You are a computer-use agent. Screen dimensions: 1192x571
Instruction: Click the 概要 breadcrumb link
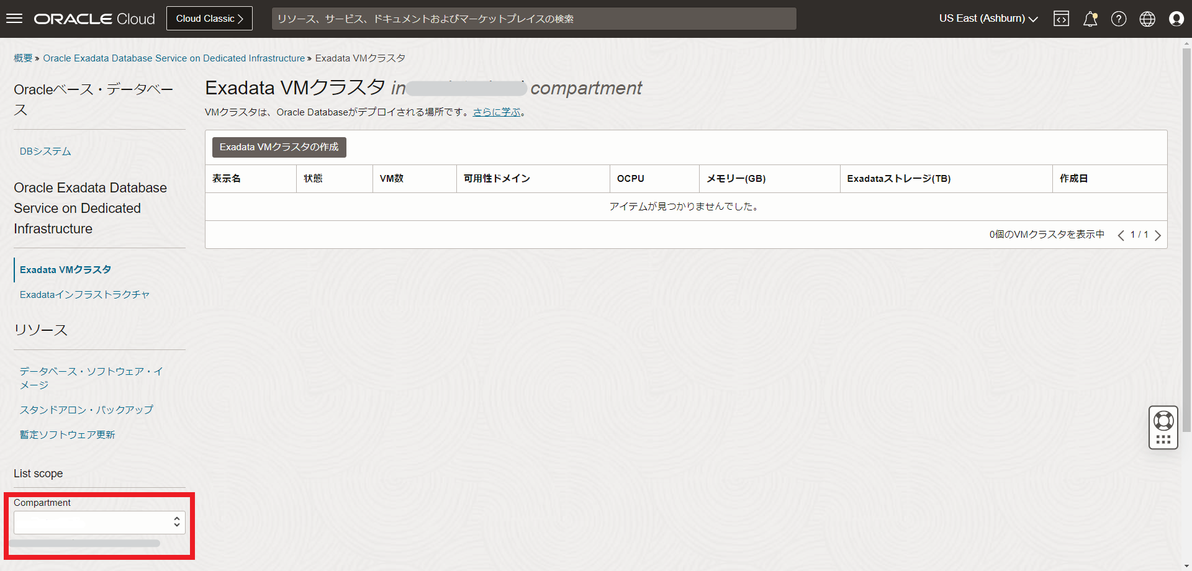23,58
